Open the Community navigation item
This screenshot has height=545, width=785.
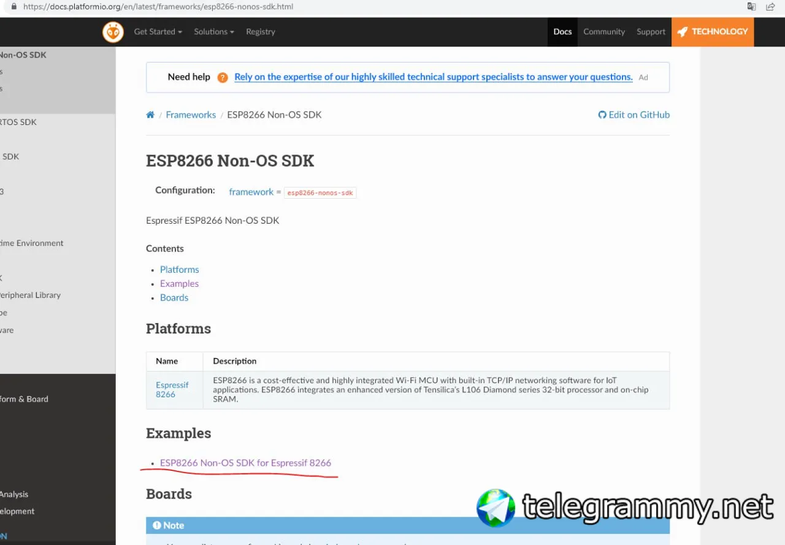pyautogui.click(x=604, y=32)
